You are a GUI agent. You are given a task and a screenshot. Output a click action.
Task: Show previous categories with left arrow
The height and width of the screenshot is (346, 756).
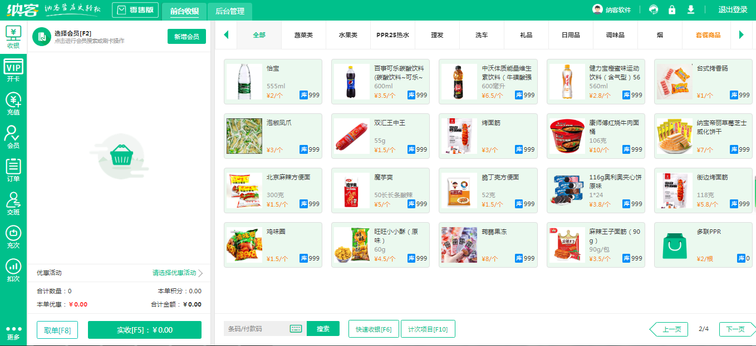click(x=226, y=35)
